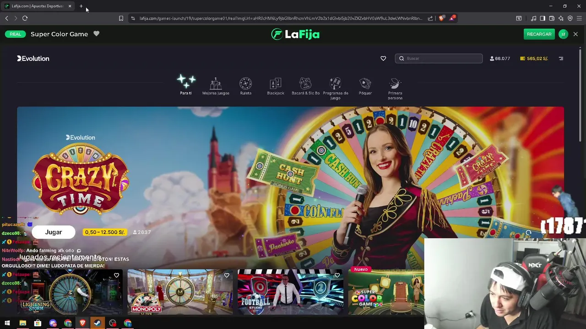Open the browser playlist music icon
This screenshot has width=586, height=329.
pos(533,18)
